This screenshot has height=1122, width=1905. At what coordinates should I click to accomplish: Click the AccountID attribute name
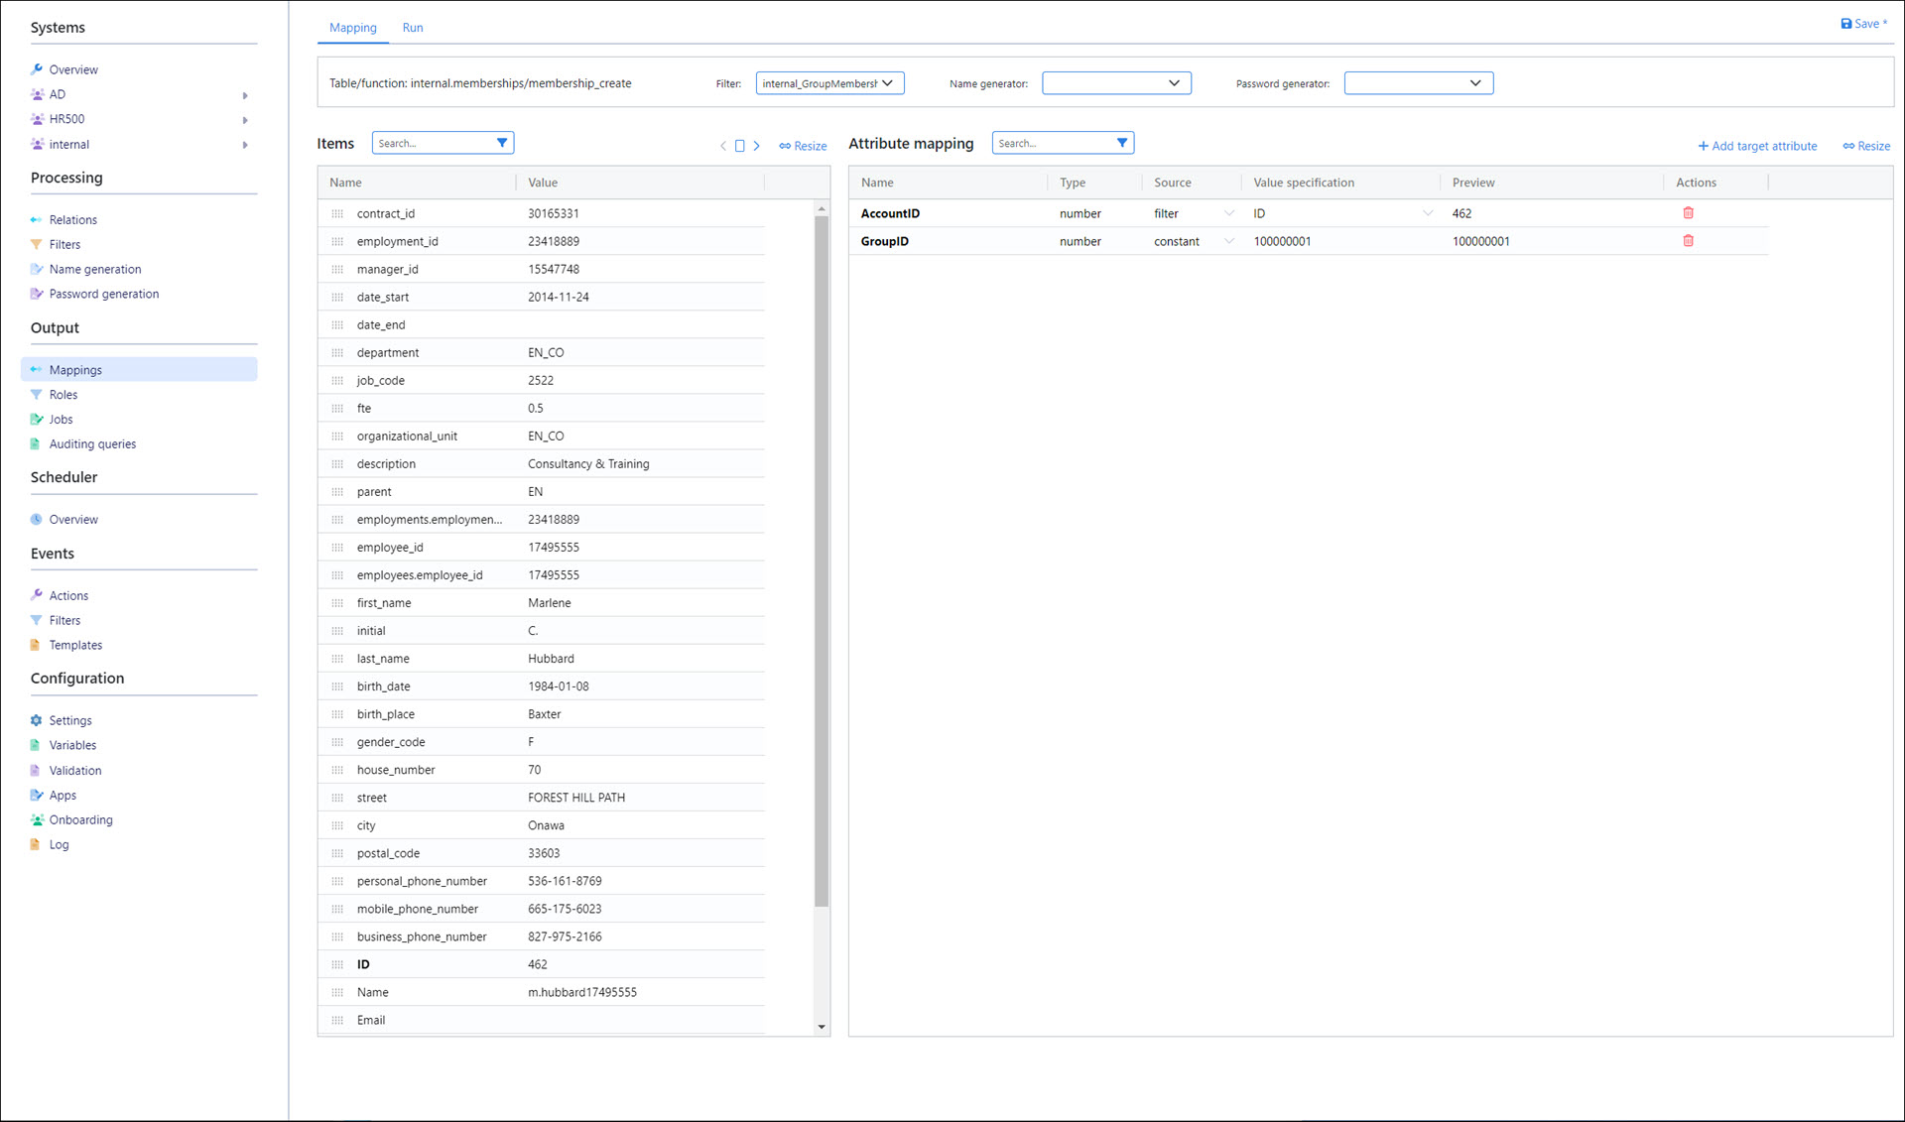[x=890, y=213]
